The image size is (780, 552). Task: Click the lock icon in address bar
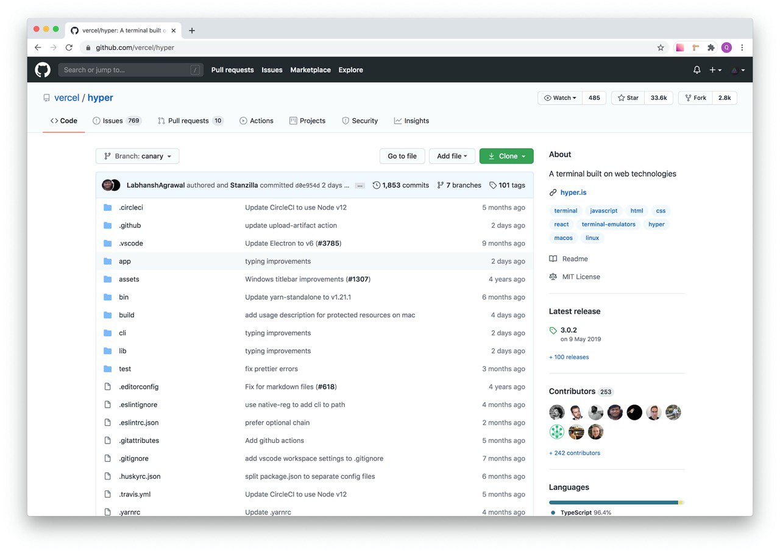pos(88,48)
